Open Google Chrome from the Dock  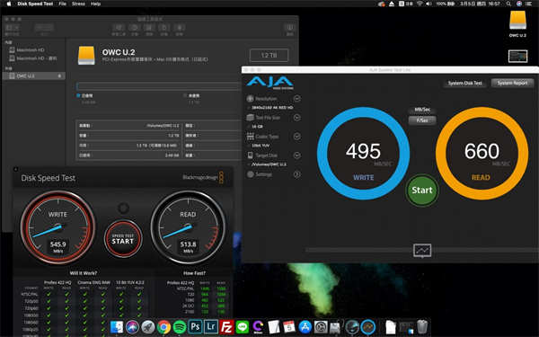pos(164,327)
